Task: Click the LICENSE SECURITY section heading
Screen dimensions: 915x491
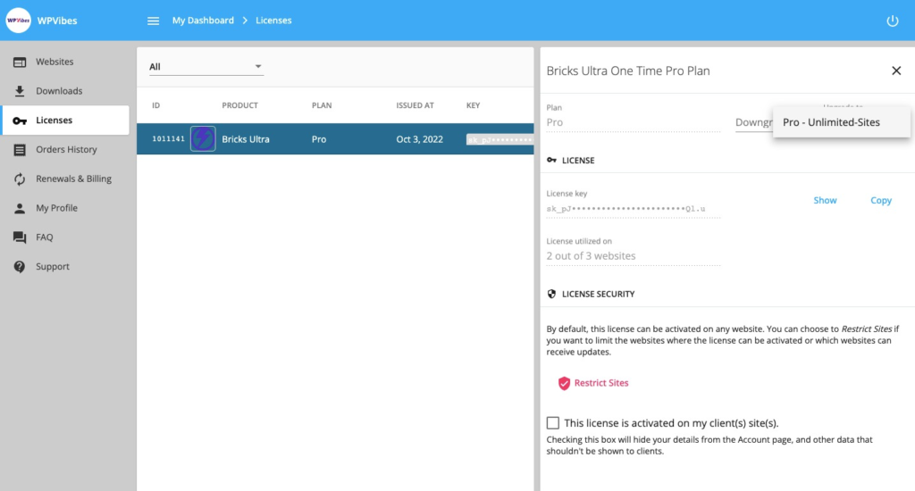Action: click(x=598, y=294)
